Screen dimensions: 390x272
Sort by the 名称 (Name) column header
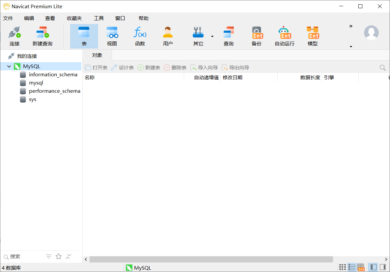click(134, 78)
